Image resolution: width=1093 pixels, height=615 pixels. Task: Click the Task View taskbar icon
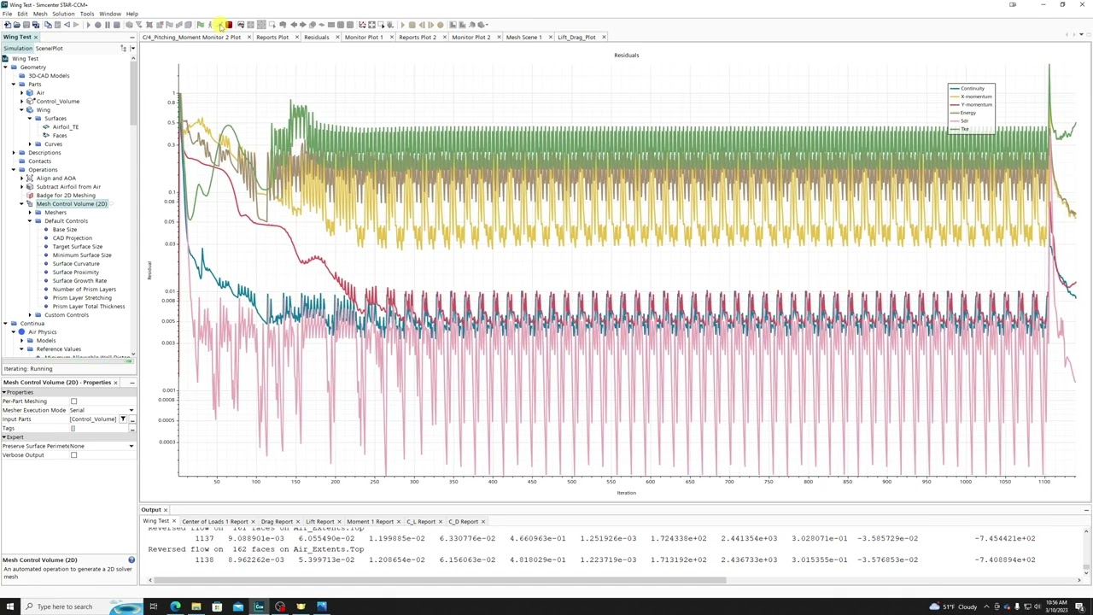[154, 606]
